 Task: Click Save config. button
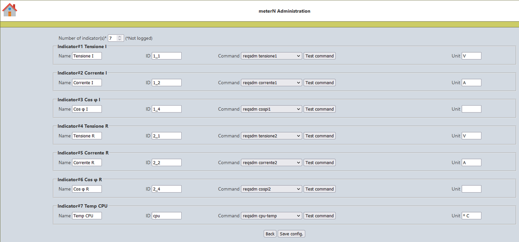coord(291,234)
